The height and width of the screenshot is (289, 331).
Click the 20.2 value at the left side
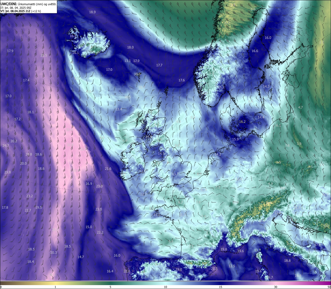[14, 141]
